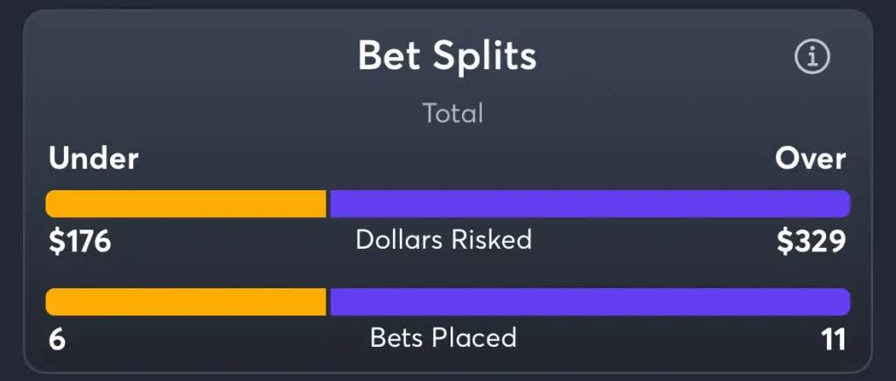The width and height of the screenshot is (896, 381).
Task: Click the Under label
Action: (x=93, y=158)
